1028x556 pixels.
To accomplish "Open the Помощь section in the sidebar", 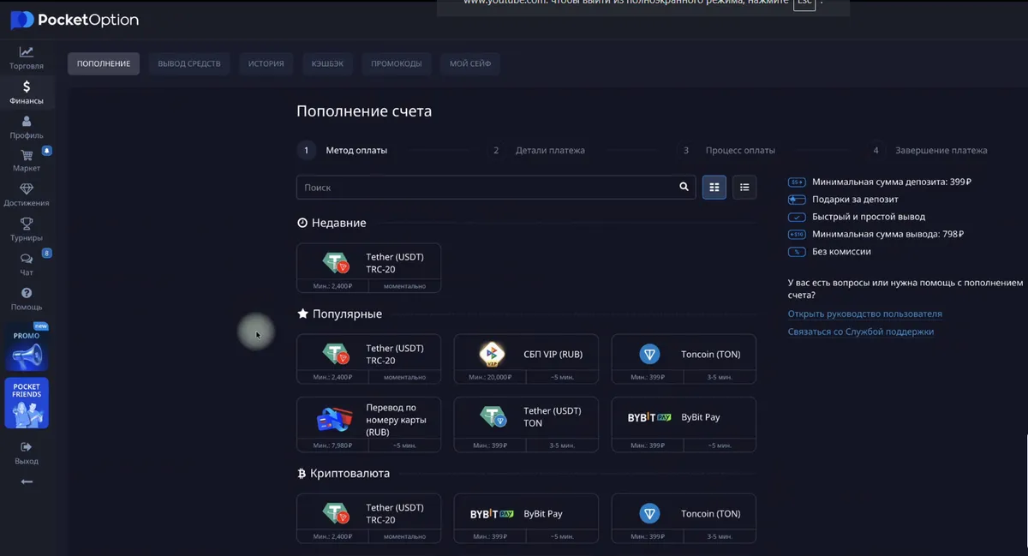I will (27, 300).
